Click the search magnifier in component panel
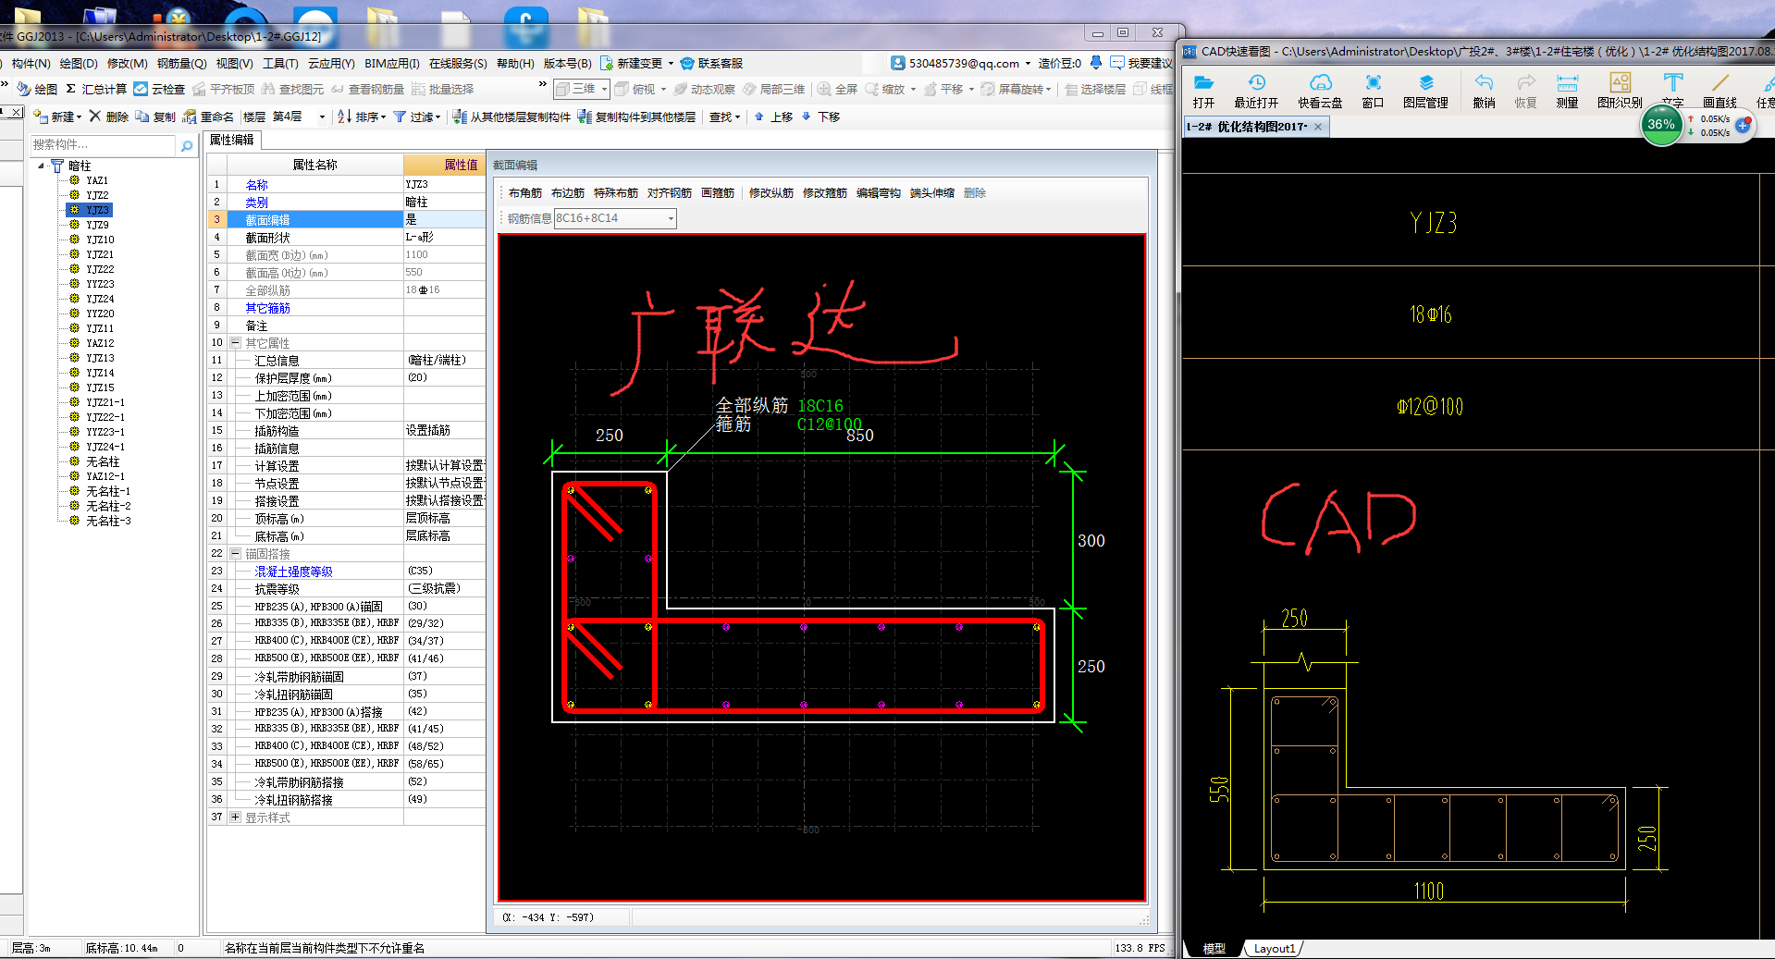This screenshot has height=959, width=1775. click(x=187, y=145)
